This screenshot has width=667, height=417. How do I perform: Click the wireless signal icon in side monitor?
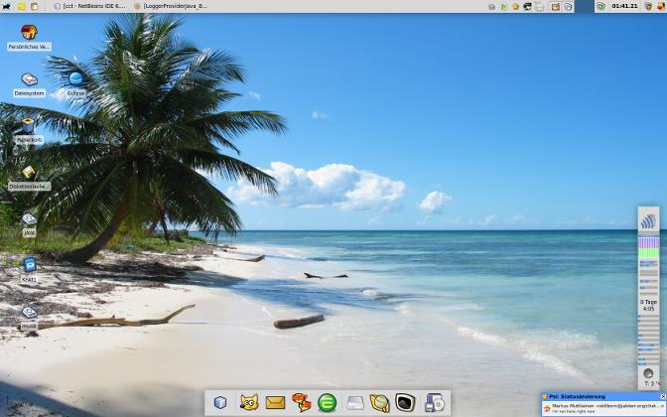[x=648, y=221]
